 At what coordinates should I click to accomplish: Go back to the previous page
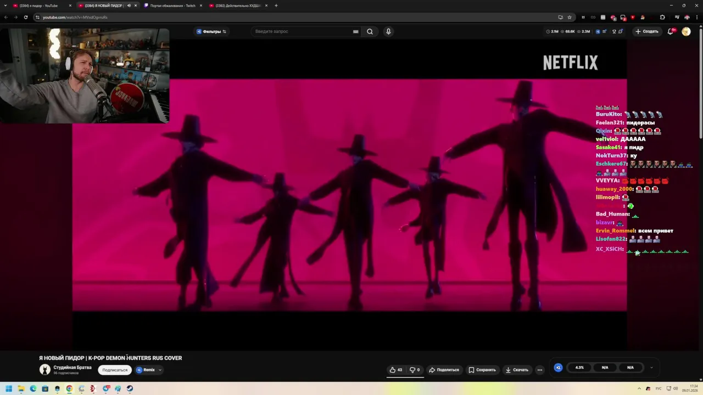6,17
